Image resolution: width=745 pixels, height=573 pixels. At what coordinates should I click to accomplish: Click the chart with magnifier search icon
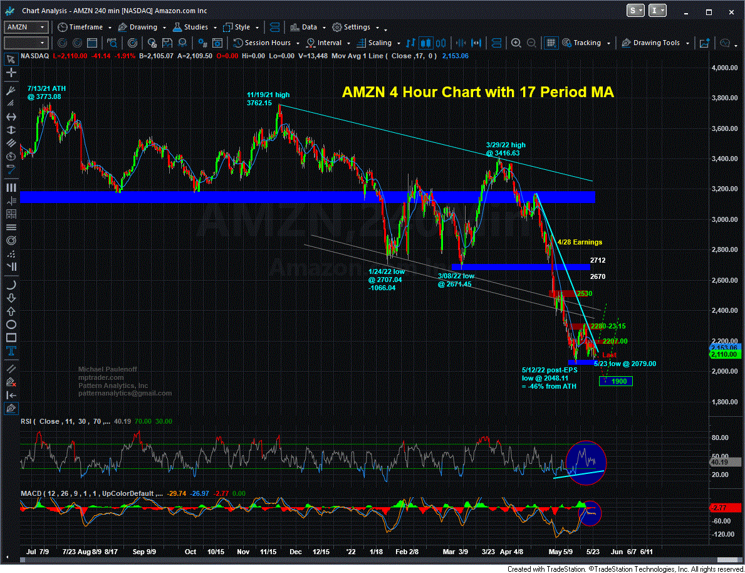(112, 43)
